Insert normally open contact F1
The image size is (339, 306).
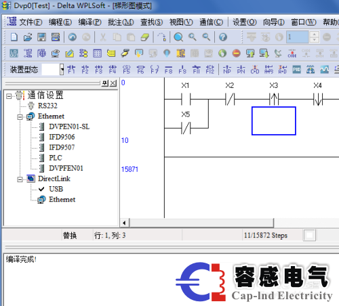click(x=71, y=70)
